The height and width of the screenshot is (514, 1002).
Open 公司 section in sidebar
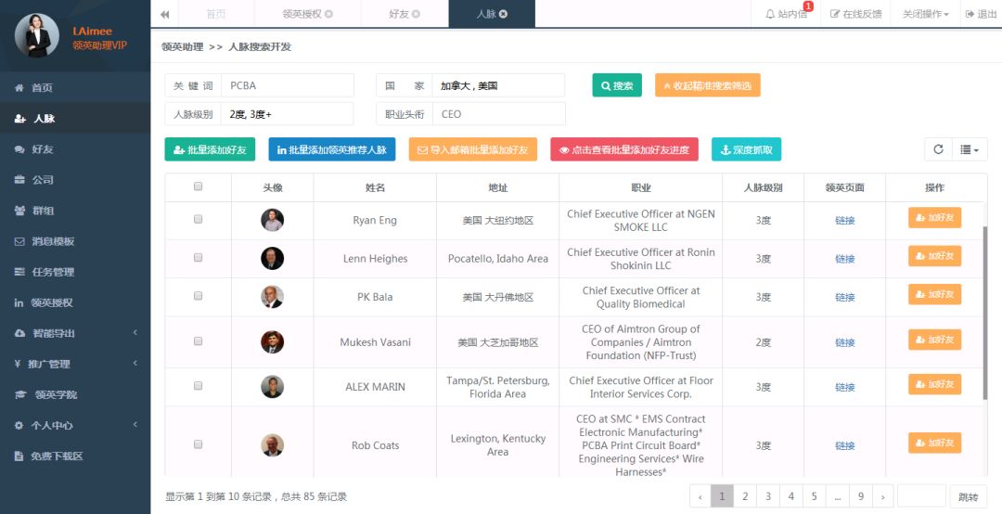click(75, 180)
